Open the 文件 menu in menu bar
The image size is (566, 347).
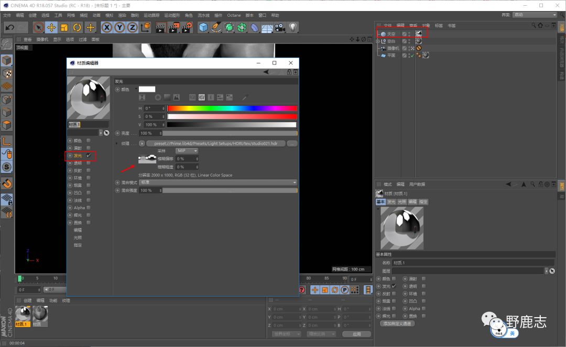click(x=7, y=15)
